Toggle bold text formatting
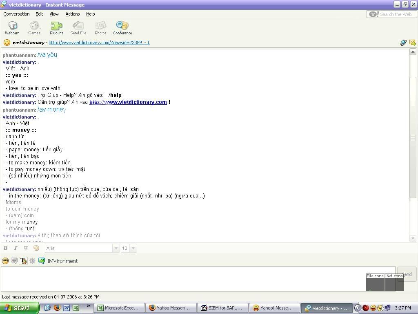The image size is (418, 314). click(x=6, y=248)
